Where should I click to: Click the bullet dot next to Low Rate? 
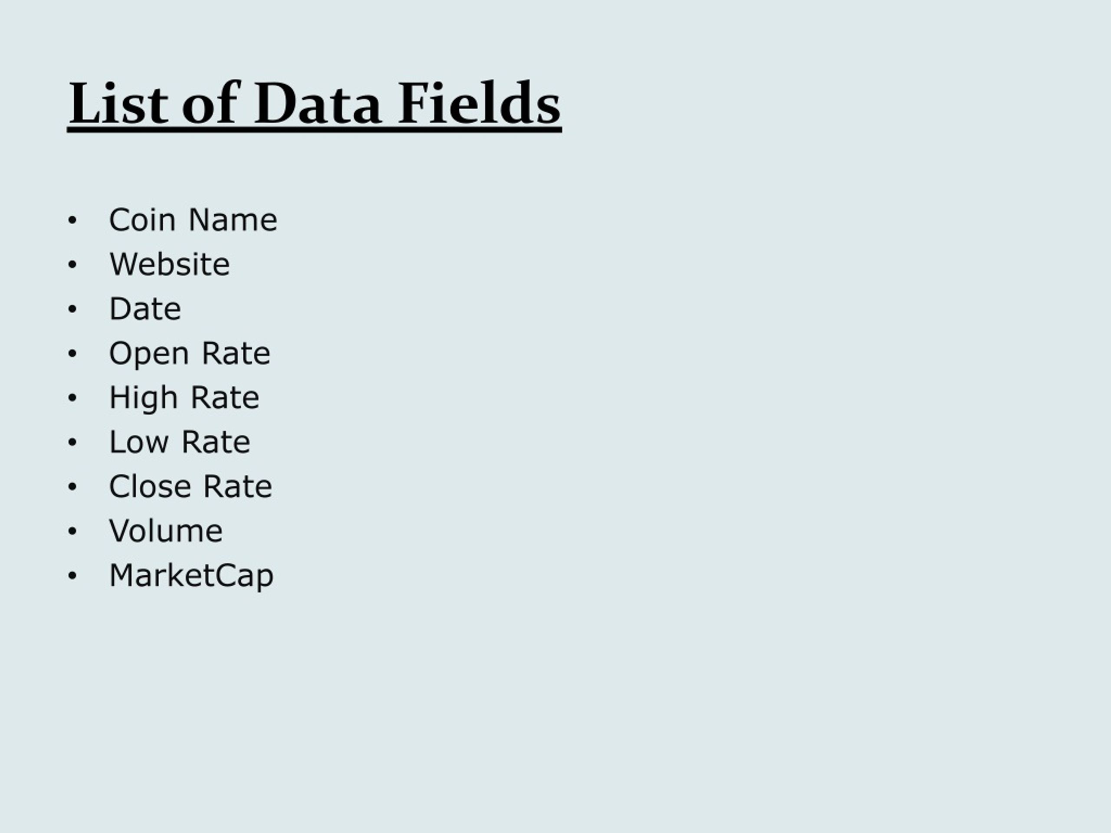click(72, 443)
